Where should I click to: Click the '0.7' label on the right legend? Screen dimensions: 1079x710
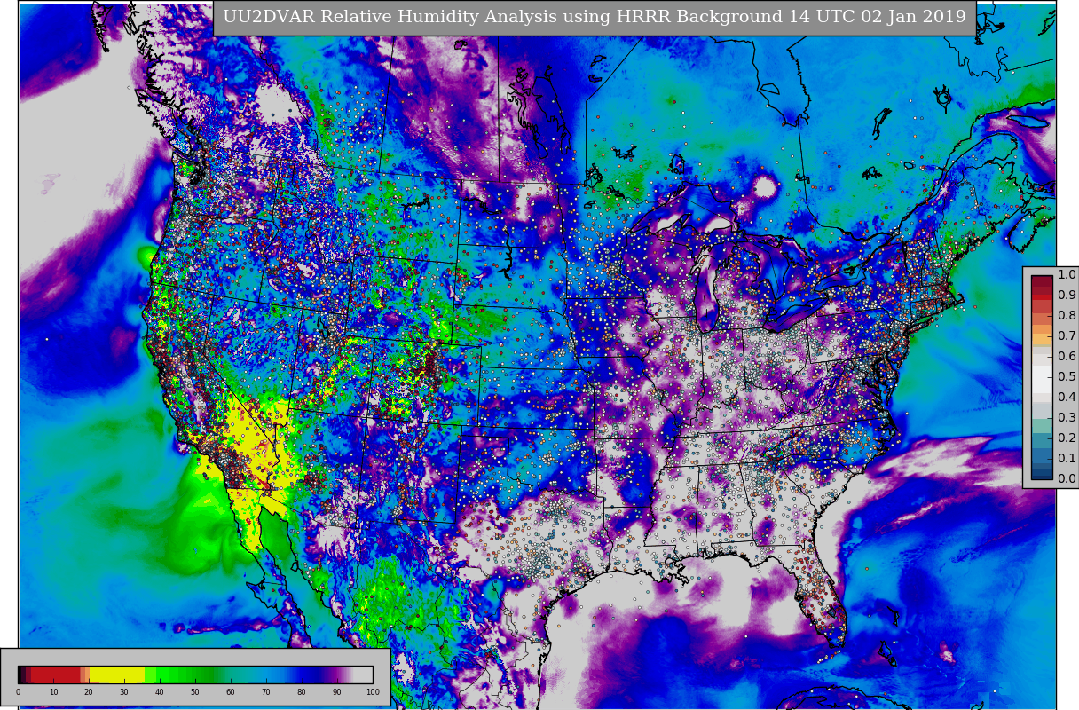click(x=1067, y=336)
